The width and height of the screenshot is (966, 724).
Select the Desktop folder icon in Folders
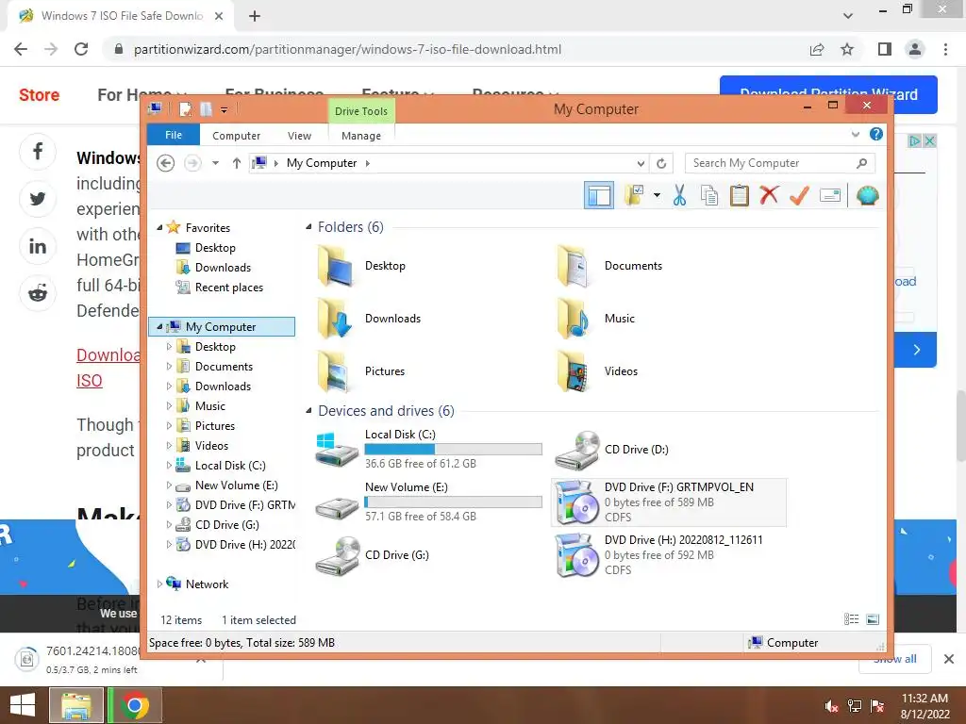point(335,266)
